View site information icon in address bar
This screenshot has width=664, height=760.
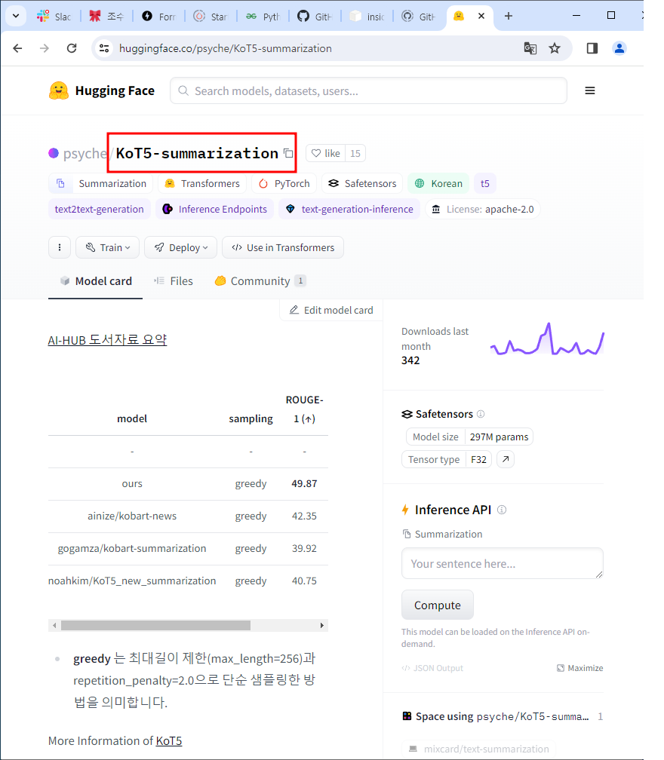pyautogui.click(x=104, y=48)
